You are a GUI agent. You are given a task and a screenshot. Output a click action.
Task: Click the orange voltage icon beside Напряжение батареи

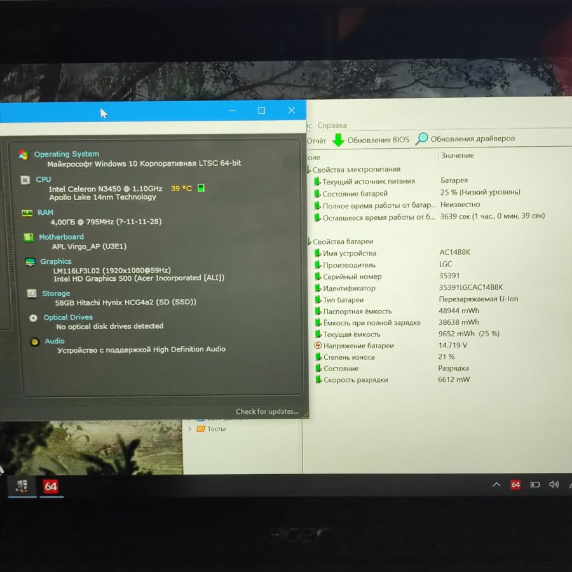[x=318, y=345]
